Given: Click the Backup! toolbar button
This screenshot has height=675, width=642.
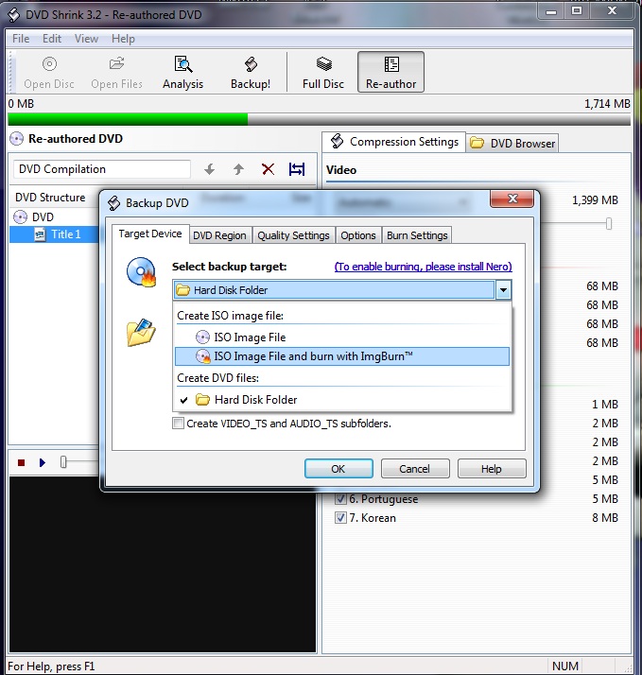Looking at the screenshot, I should click(x=251, y=72).
